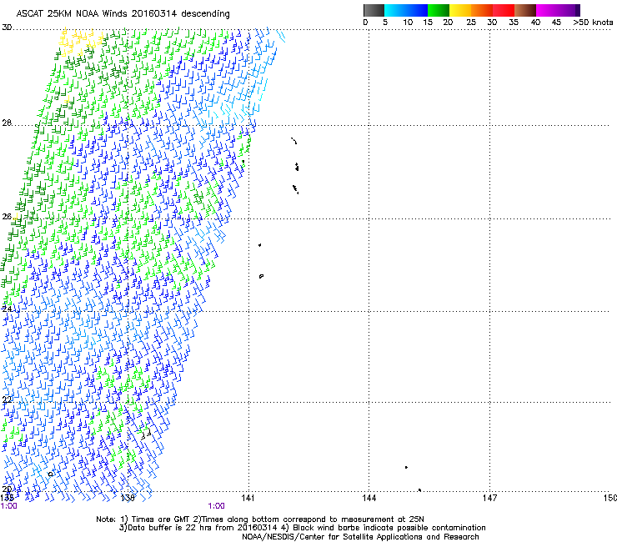Click the "35" label under the color bar
617x542 pixels.
(514, 23)
